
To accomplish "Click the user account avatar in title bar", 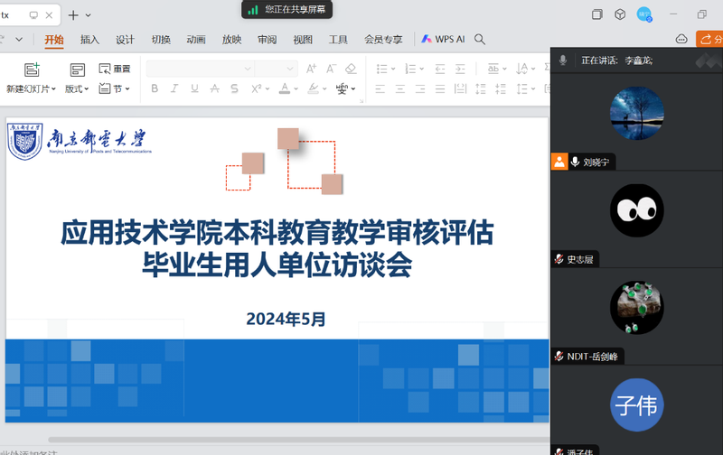I will pyautogui.click(x=643, y=14).
